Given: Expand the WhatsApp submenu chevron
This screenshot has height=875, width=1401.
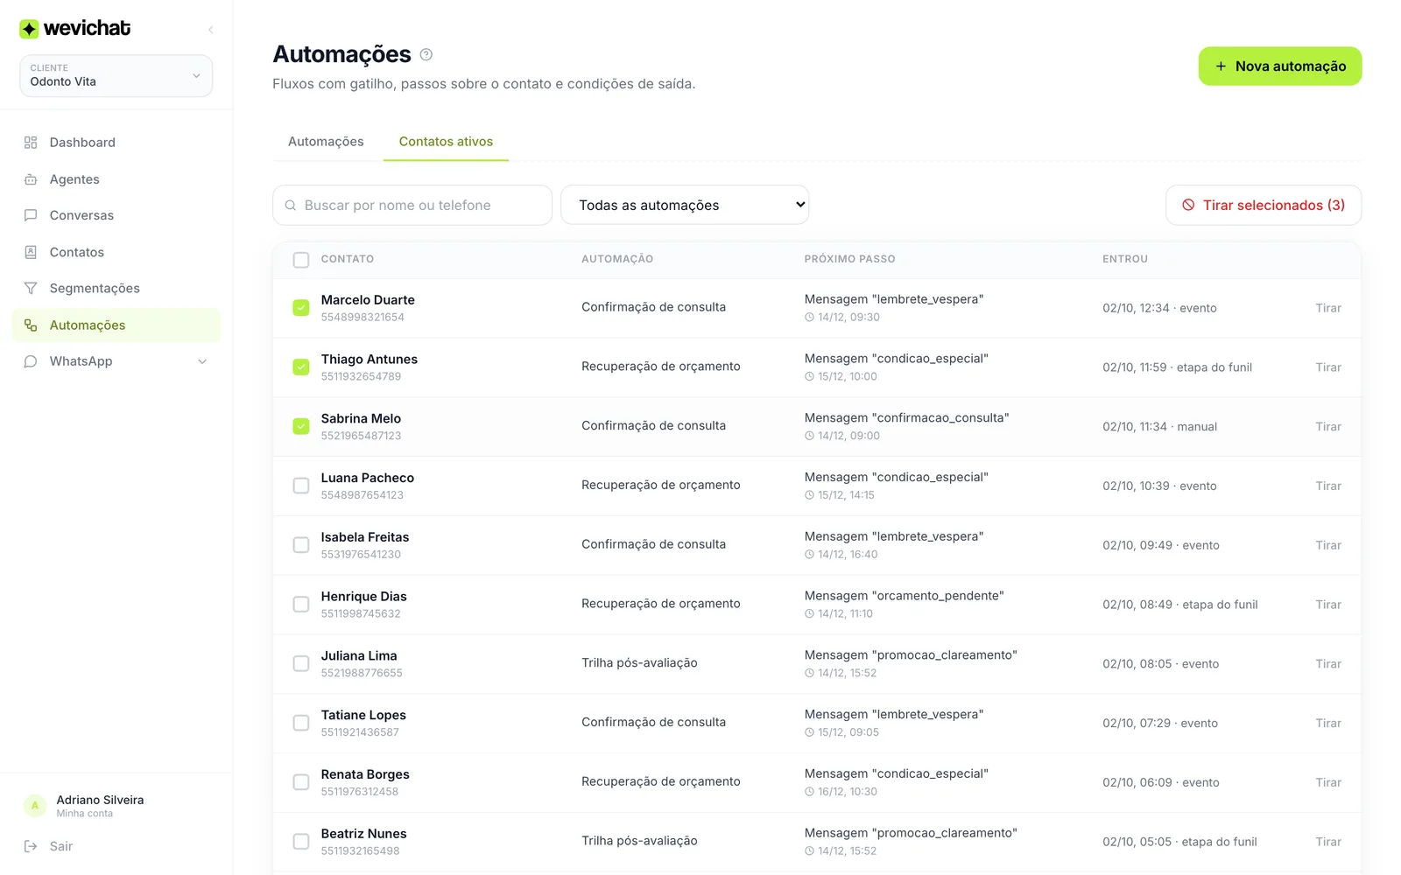Looking at the screenshot, I should pos(202,361).
